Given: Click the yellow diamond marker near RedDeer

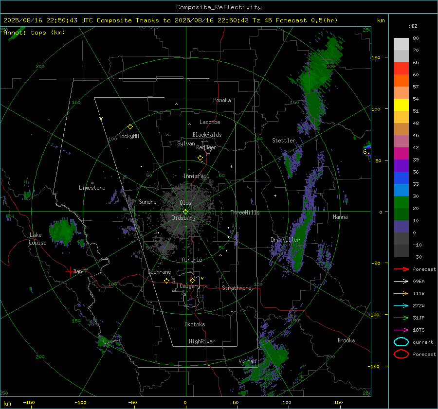Looking at the screenshot, I should pos(200,158).
